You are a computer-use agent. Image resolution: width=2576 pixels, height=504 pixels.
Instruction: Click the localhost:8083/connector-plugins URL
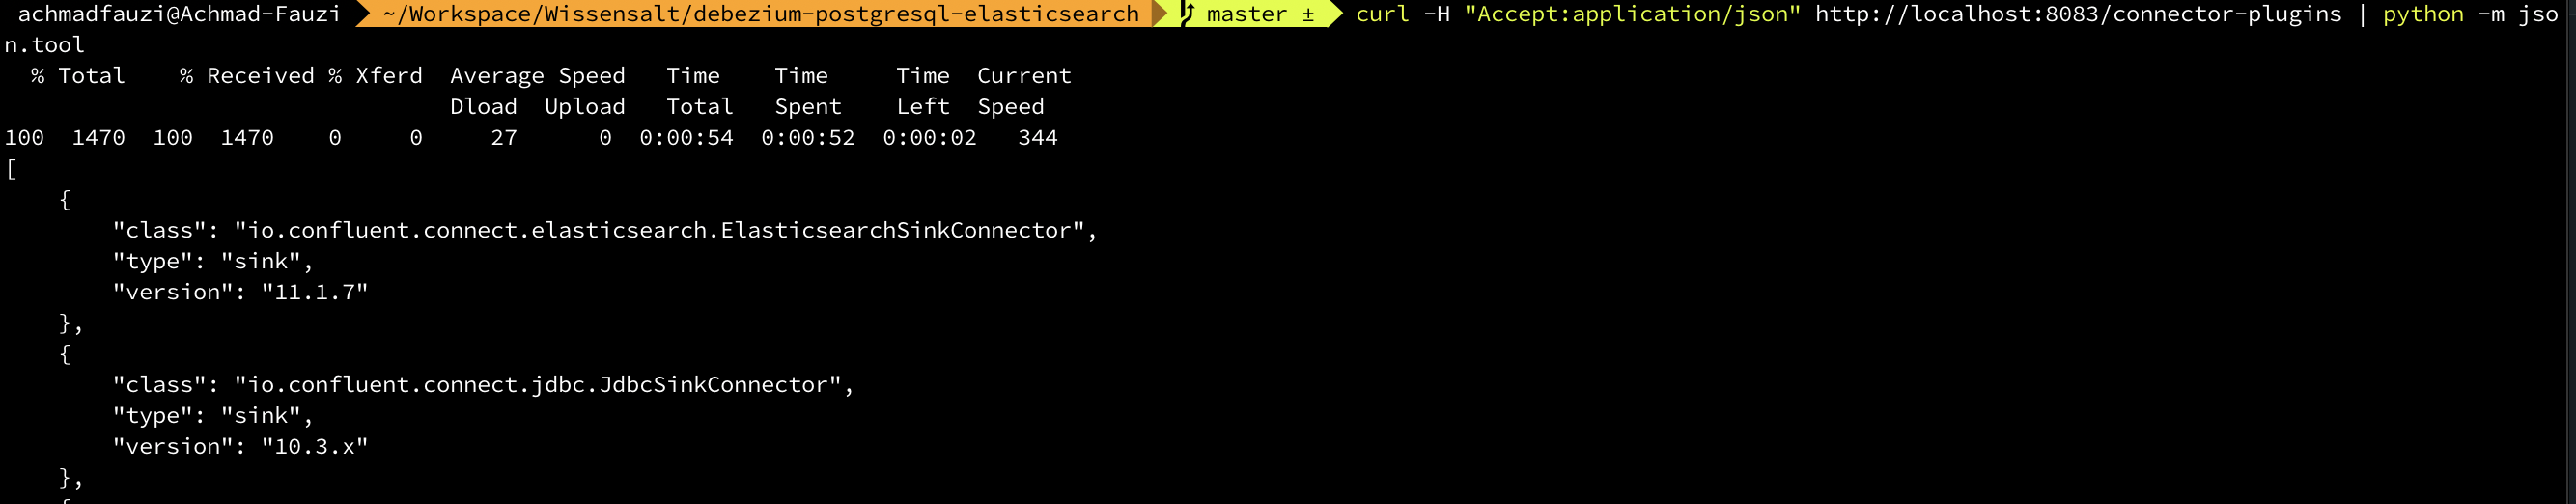coord(2078,14)
